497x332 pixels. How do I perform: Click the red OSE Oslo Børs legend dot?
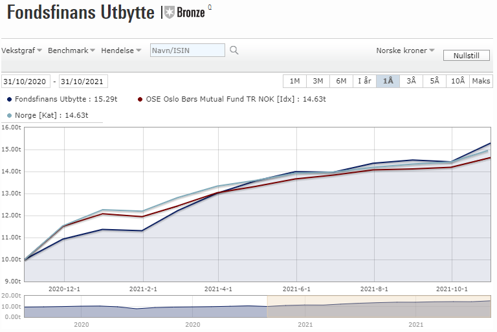[140, 99]
